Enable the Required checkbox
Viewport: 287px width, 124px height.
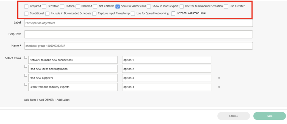[26, 6]
